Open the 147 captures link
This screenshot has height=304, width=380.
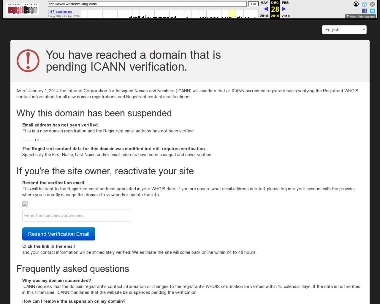point(60,12)
